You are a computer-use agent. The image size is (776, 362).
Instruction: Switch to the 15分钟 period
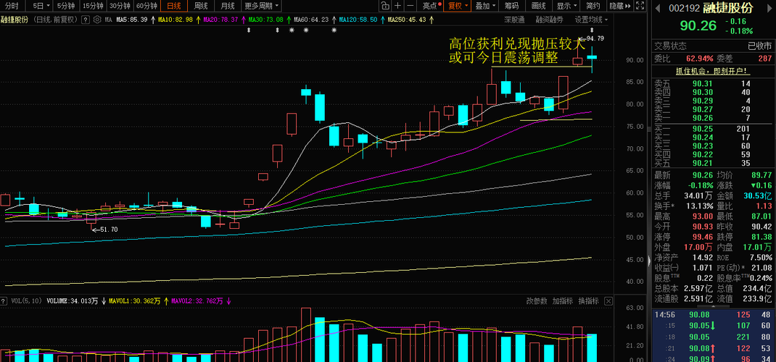(93, 6)
